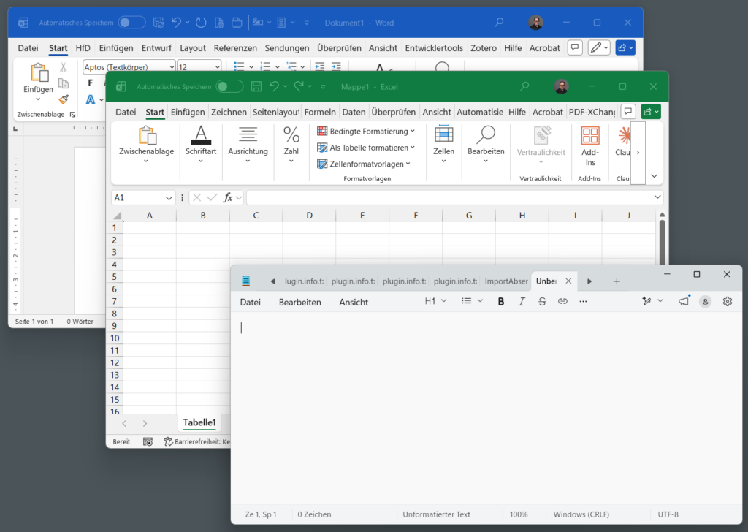Click the Einfügen paste icon in Word
This screenshot has width=748, height=532.
pos(39,73)
